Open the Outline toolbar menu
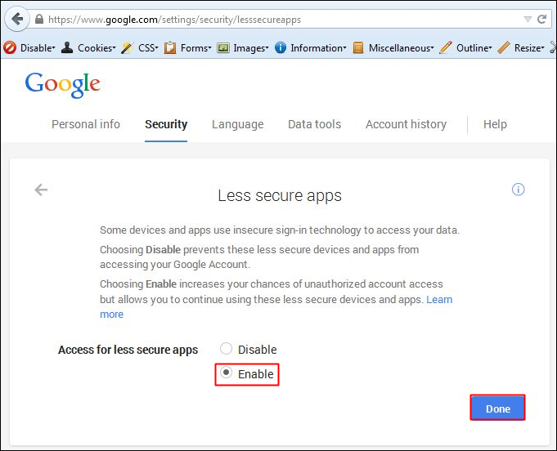The width and height of the screenshot is (557, 451). pyautogui.click(x=465, y=47)
